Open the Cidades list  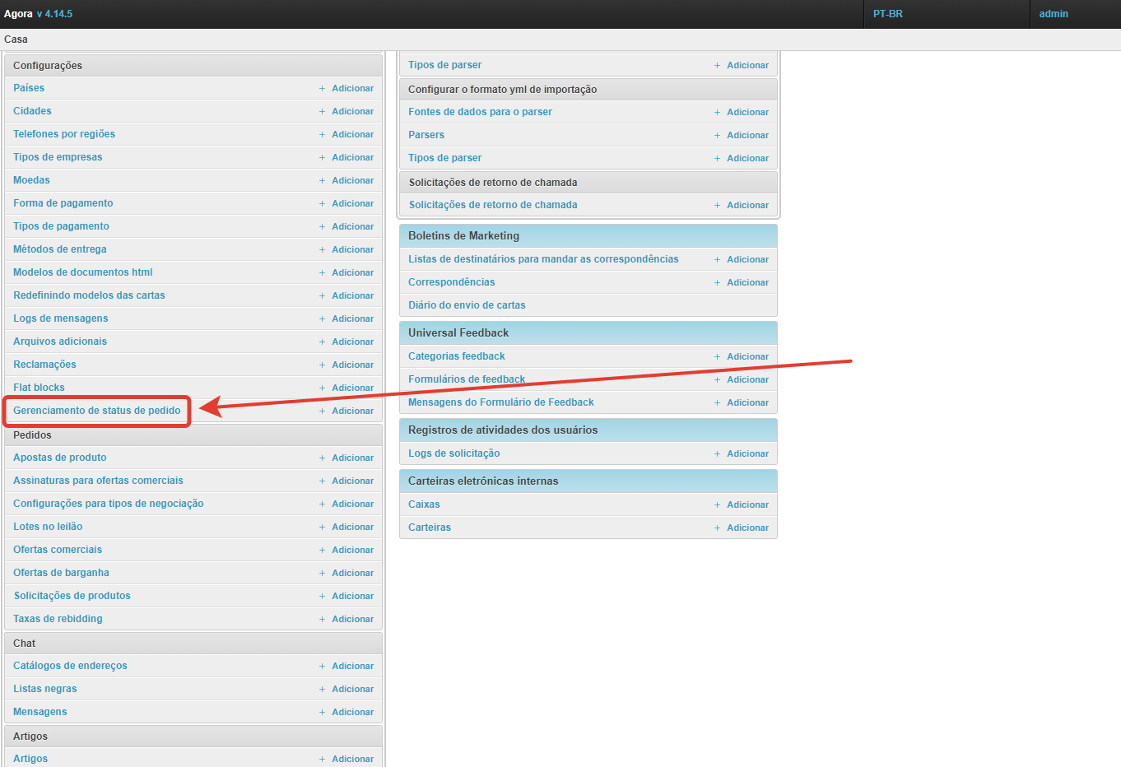(32, 111)
